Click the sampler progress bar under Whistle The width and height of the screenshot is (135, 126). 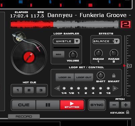click(66, 47)
